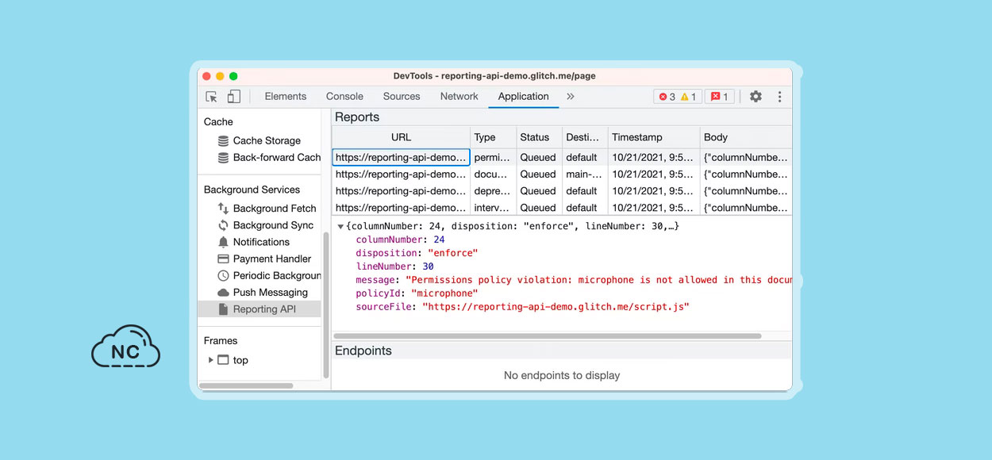Activate the inspect element picker icon
Viewport: 992px width, 460px height.
[212, 97]
